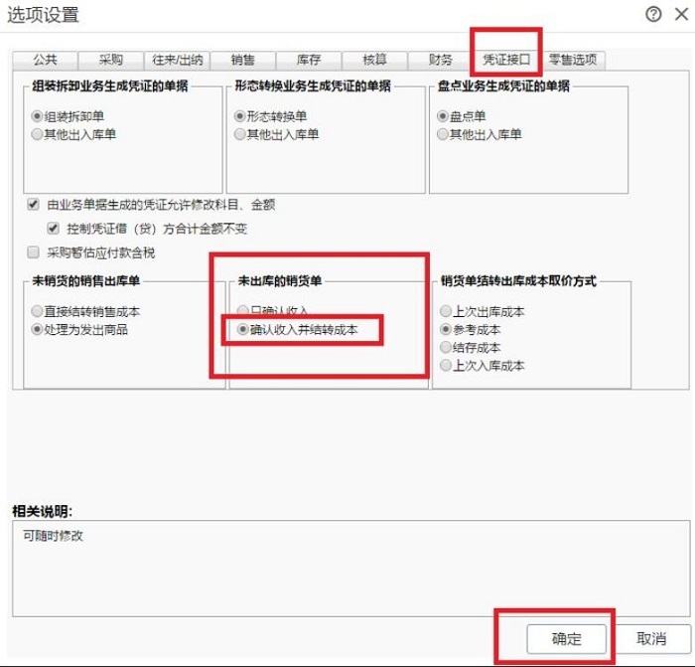Go to the 库存 tab
Screen dimensions: 695x667
tap(309, 60)
